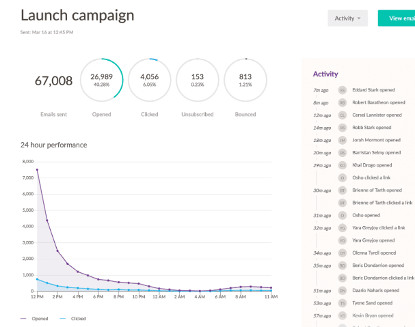Select Cersei Lannister's CL avatar
The height and width of the screenshot is (327, 415).
[343, 115]
